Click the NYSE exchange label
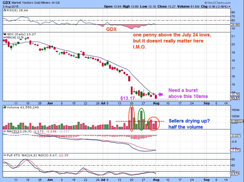This screenshot has height=182, width=244. (56, 3)
